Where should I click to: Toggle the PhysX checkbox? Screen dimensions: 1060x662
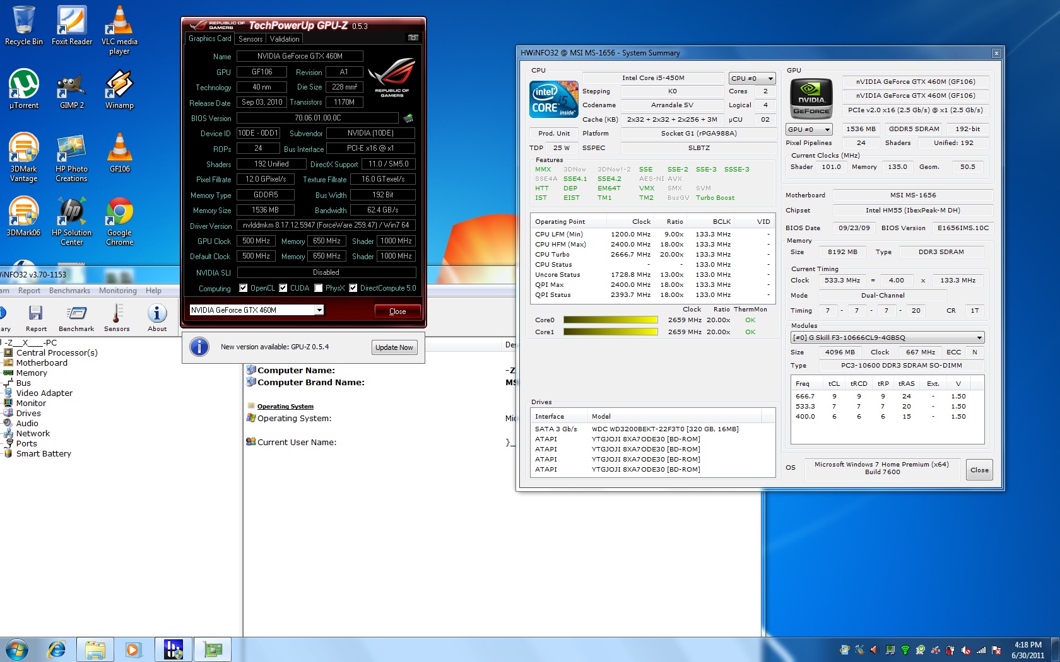click(319, 288)
